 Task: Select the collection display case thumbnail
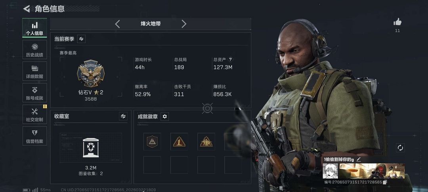point(91,148)
